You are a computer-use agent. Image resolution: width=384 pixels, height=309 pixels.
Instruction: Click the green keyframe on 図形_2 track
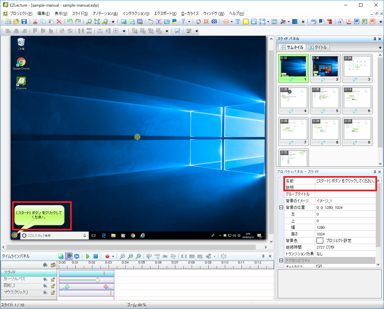67,286
